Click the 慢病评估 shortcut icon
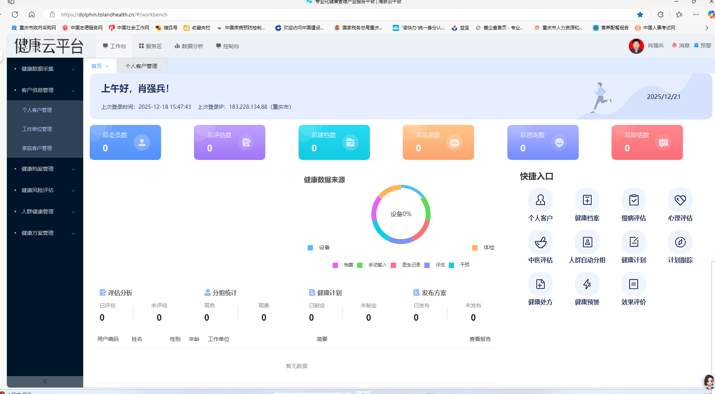The image size is (715, 394). [634, 200]
